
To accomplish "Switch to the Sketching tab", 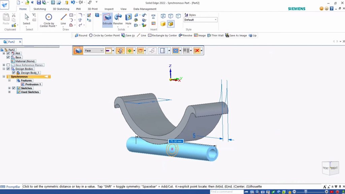I will click(x=40, y=9).
